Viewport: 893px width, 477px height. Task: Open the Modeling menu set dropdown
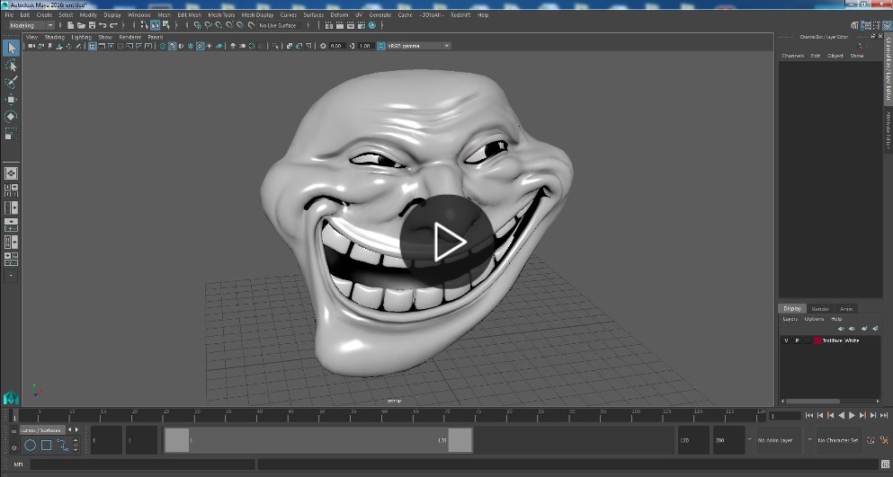click(31, 25)
